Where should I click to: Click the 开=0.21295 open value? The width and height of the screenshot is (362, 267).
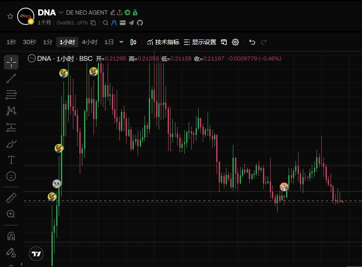(111, 59)
